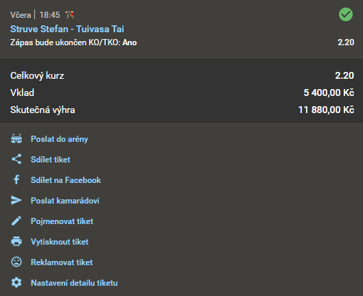Choose Sdílet na Facebook
363x296 pixels.
point(66,180)
